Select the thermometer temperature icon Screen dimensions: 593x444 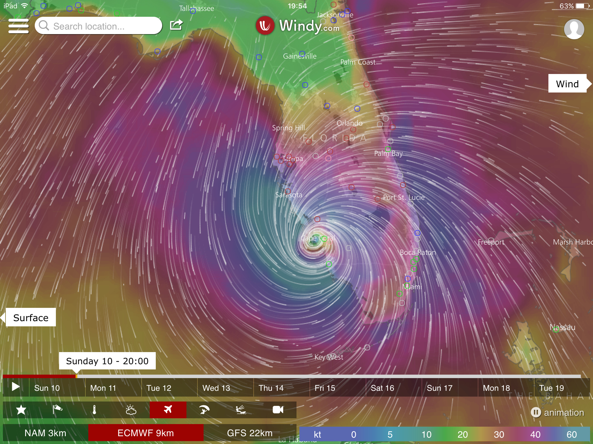click(x=94, y=410)
